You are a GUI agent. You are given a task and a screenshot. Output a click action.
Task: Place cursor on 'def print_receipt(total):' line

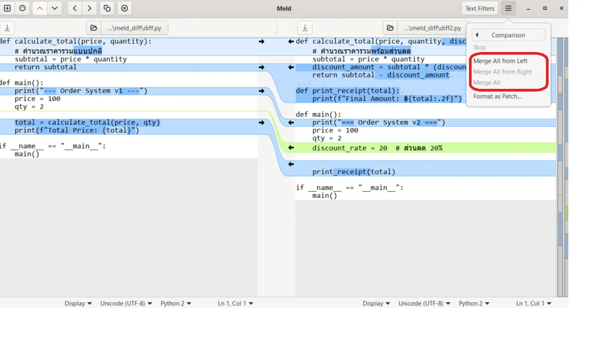click(347, 91)
